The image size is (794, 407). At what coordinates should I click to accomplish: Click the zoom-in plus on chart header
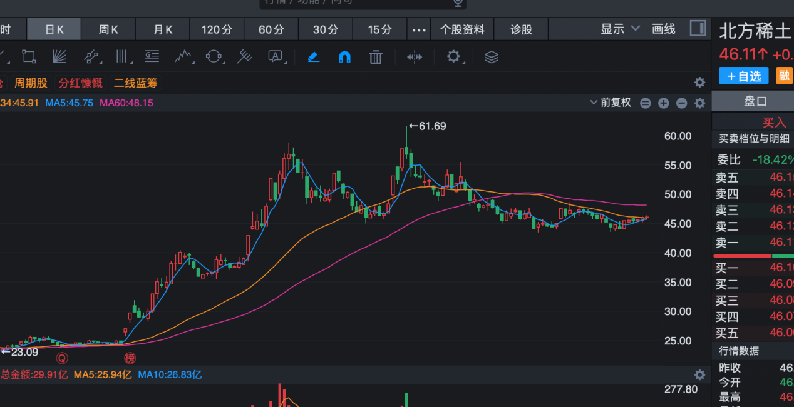[664, 103]
